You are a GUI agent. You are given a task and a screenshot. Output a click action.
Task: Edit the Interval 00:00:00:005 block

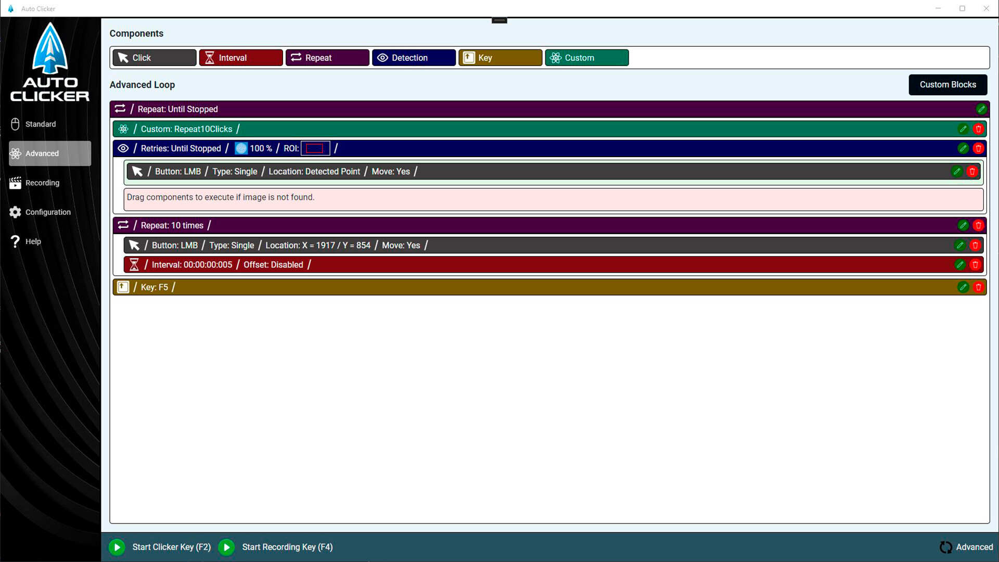pyautogui.click(x=960, y=265)
